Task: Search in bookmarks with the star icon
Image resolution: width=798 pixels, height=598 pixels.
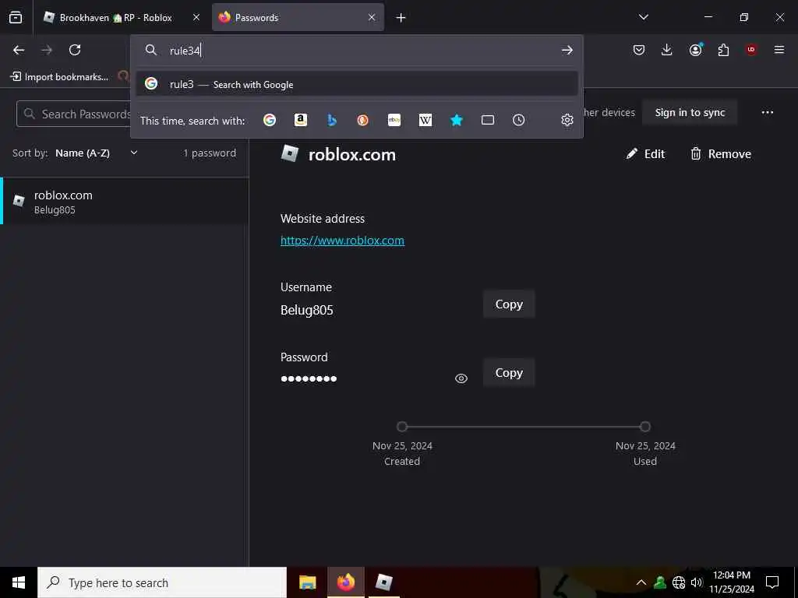Action: pos(457,120)
